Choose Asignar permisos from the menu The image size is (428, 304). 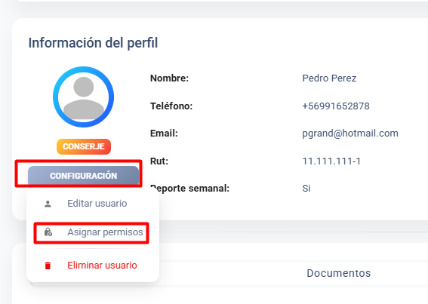(x=93, y=232)
